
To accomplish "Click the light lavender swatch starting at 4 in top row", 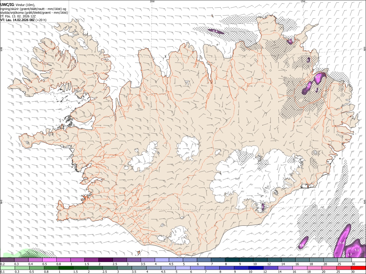I will (162, 260).
